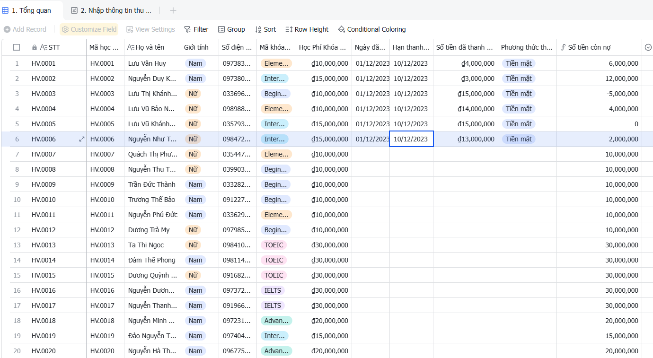
Task: Open course tag 'IELTS' in row HV.0016
Action: 273,290
